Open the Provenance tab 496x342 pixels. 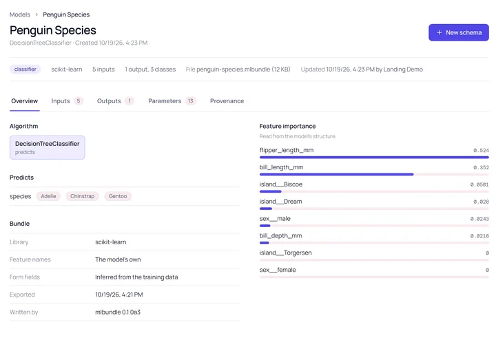(x=227, y=101)
